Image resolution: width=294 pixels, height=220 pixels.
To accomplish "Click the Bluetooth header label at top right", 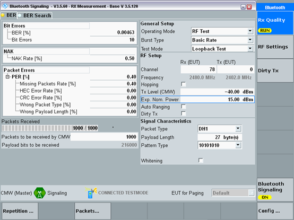I will pyautogui.click(x=275, y=7).
